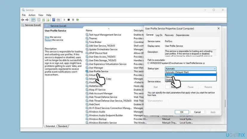Choose Automatic (Delayed Start) startup option

click(x=191, y=72)
